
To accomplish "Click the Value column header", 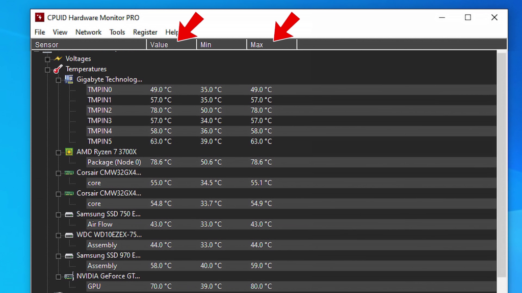I will (171, 45).
